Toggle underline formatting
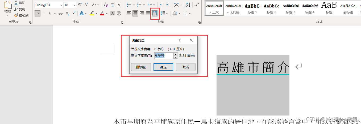The width and height of the screenshot is (361, 124). click(x=50, y=13)
